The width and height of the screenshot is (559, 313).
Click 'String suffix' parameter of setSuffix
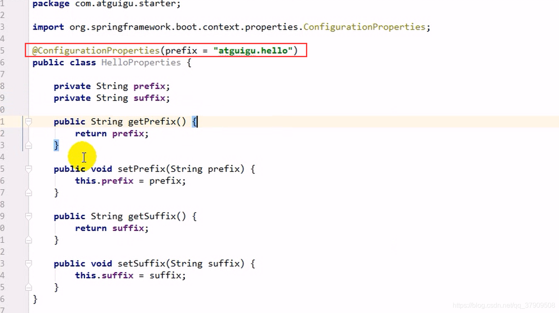click(205, 263)
